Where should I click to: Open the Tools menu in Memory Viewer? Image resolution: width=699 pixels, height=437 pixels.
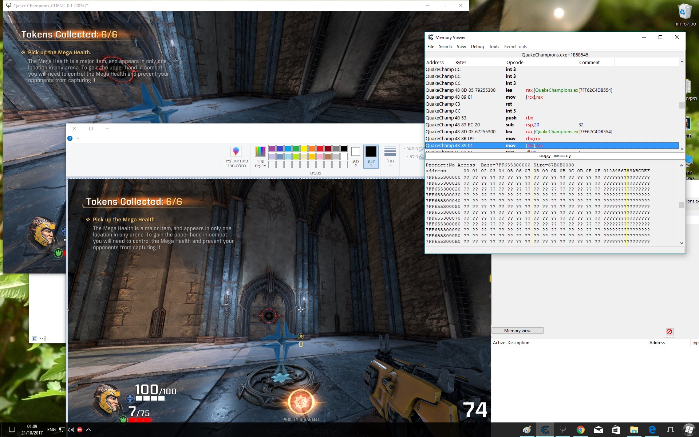[494, 47]
